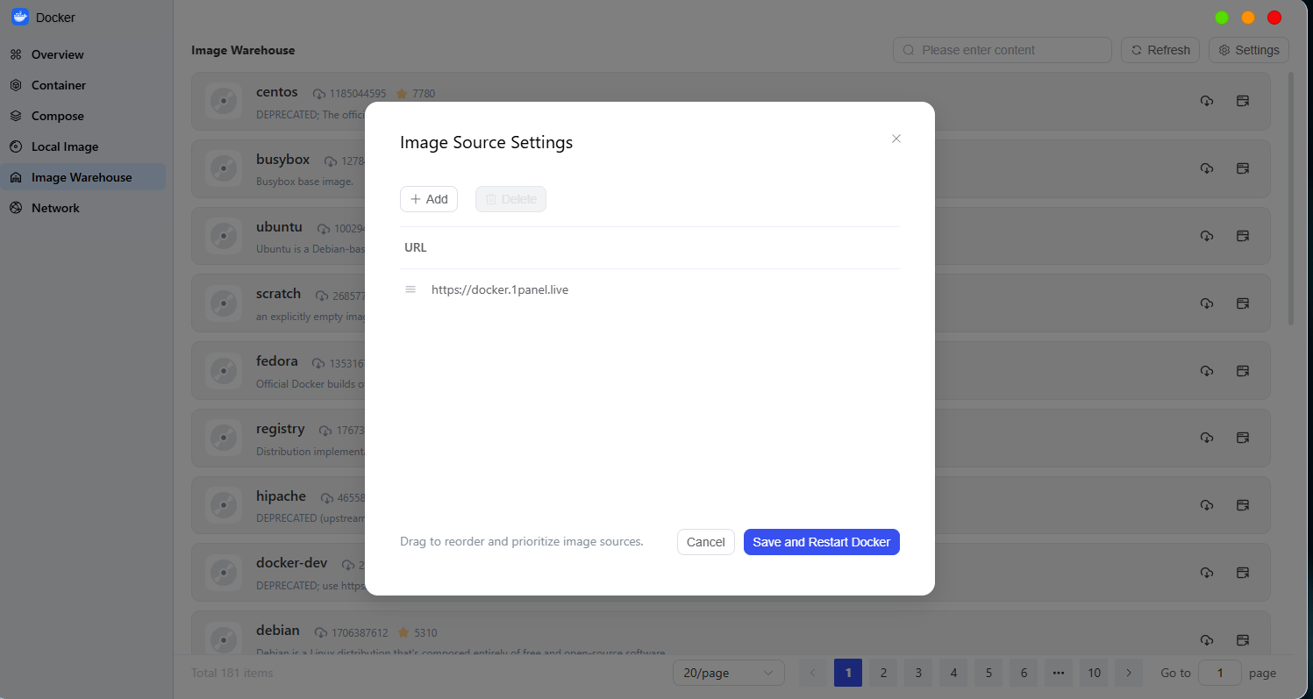Click the next page arrow

(x=1129, y=673)
